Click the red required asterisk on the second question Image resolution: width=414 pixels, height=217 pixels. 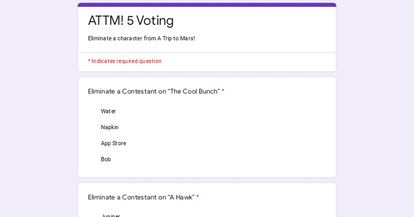coord(197,197)
